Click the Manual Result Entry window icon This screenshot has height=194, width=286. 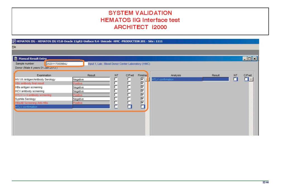tap(16, 59)
